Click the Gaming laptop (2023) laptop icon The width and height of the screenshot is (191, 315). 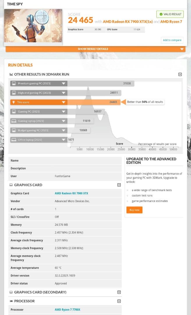pos(13,121)
